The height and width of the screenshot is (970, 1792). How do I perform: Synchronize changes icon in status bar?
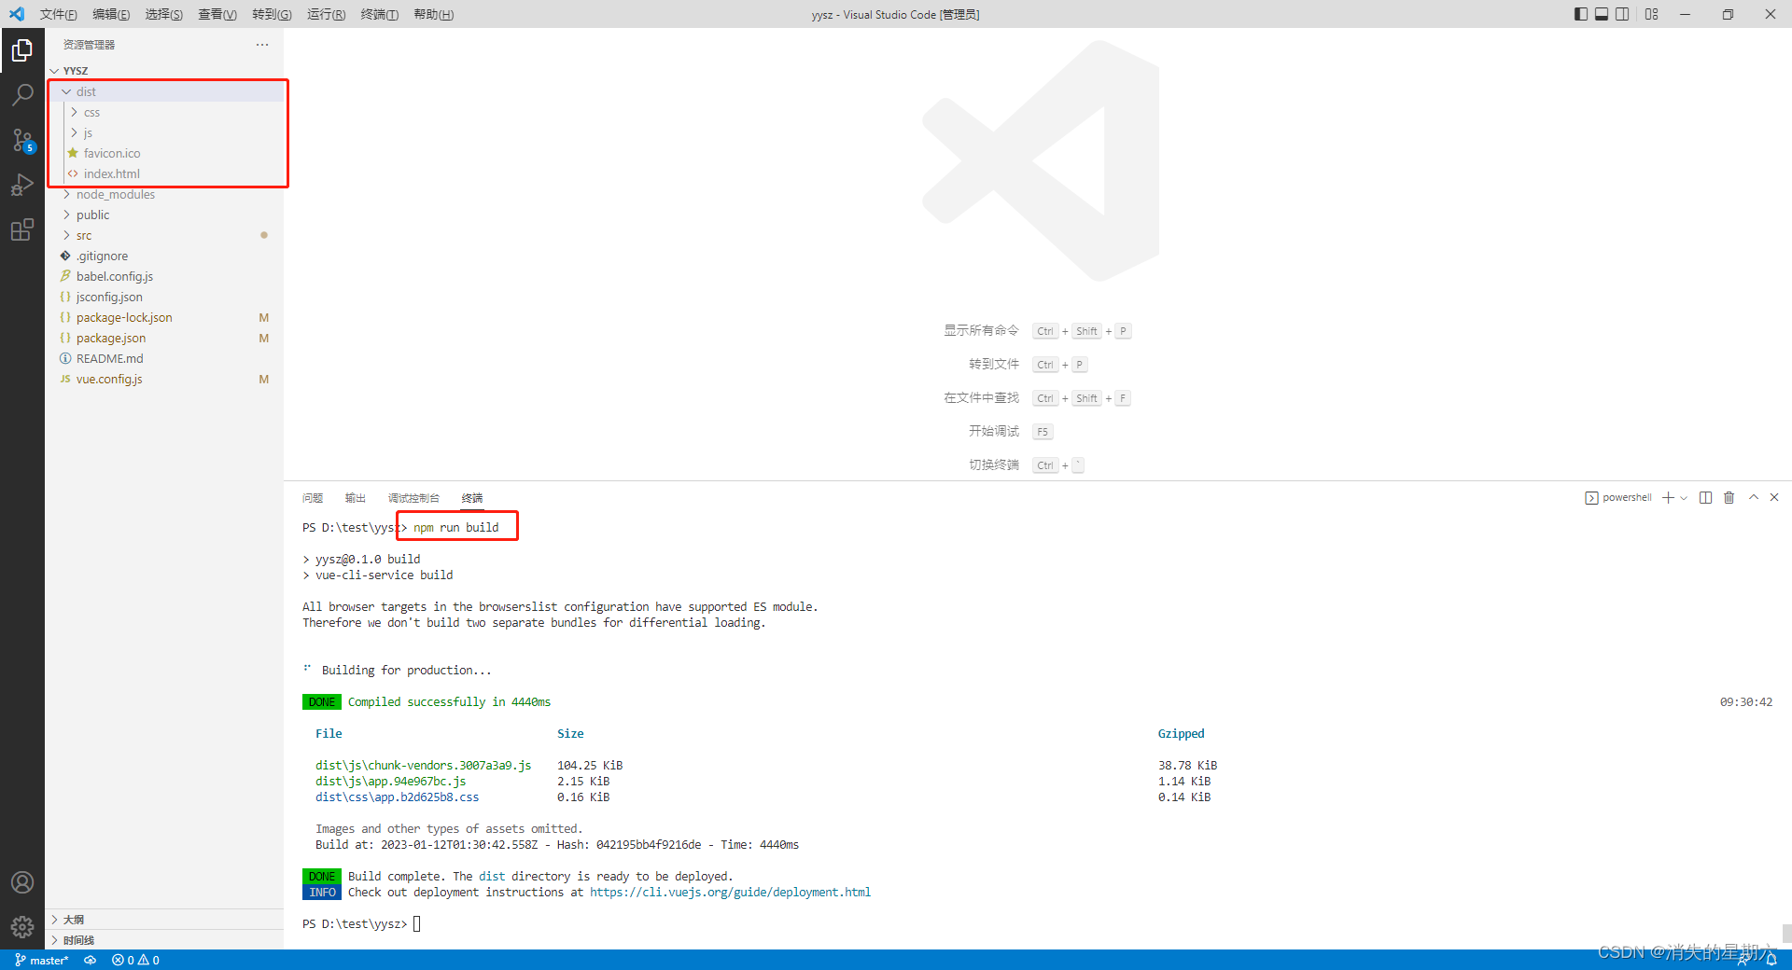coord(90,960)
